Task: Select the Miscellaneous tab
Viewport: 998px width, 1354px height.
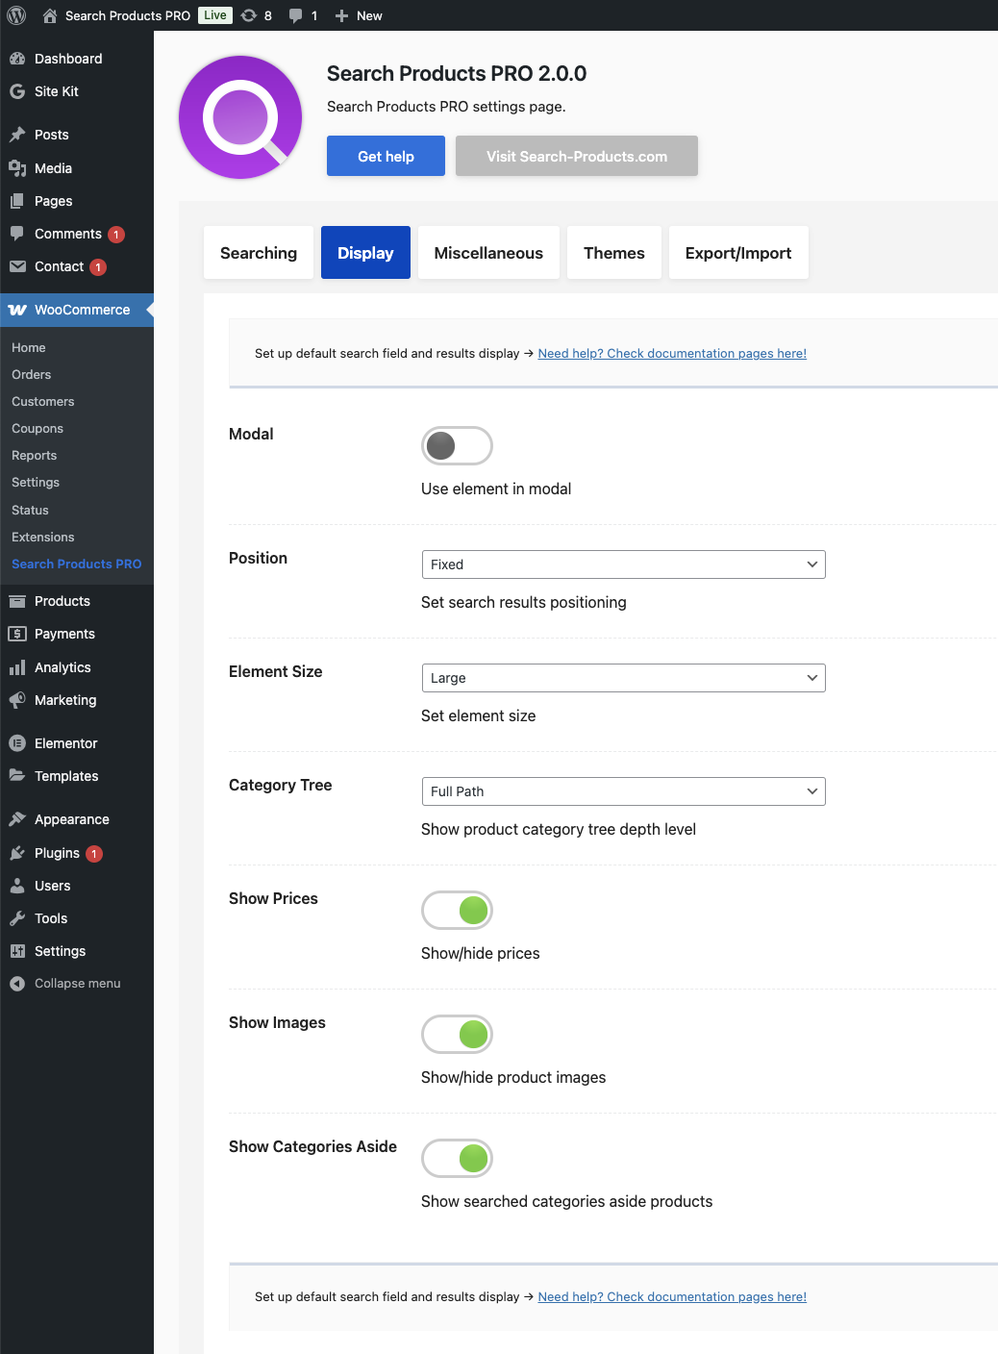Action: [488, 252]
